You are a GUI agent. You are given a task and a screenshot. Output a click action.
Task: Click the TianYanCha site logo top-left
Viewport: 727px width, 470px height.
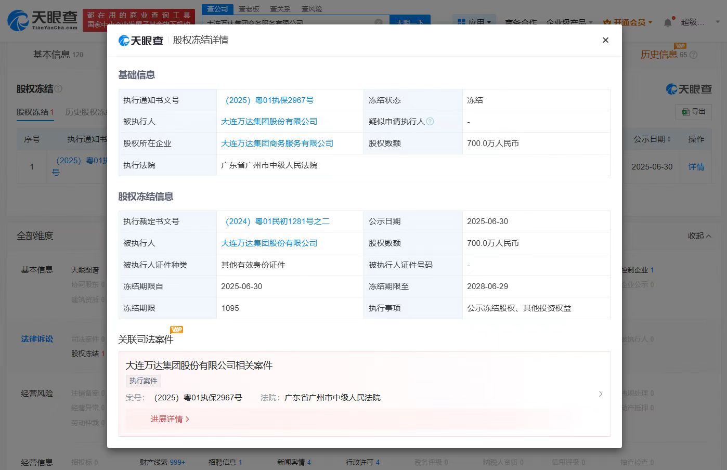pos(43,20)
